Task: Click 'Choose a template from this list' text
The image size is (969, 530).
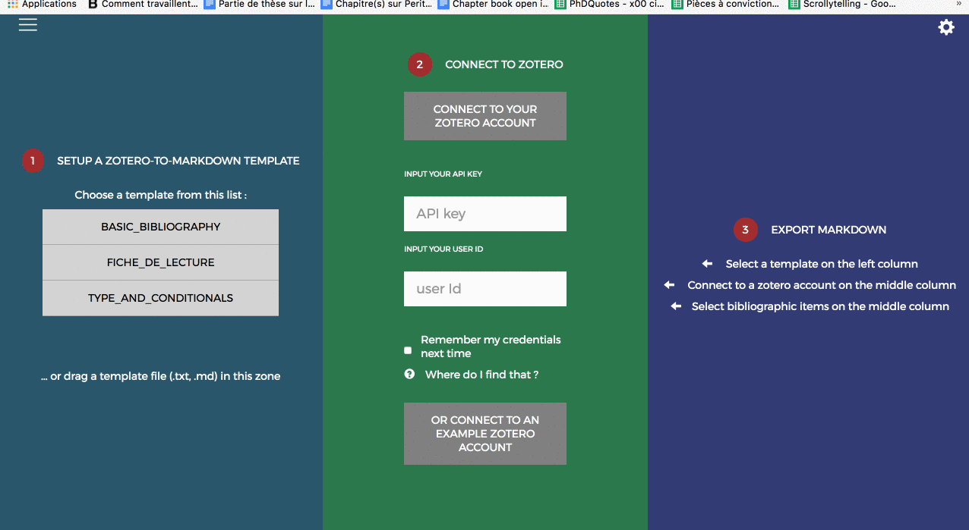Action: 160,195
